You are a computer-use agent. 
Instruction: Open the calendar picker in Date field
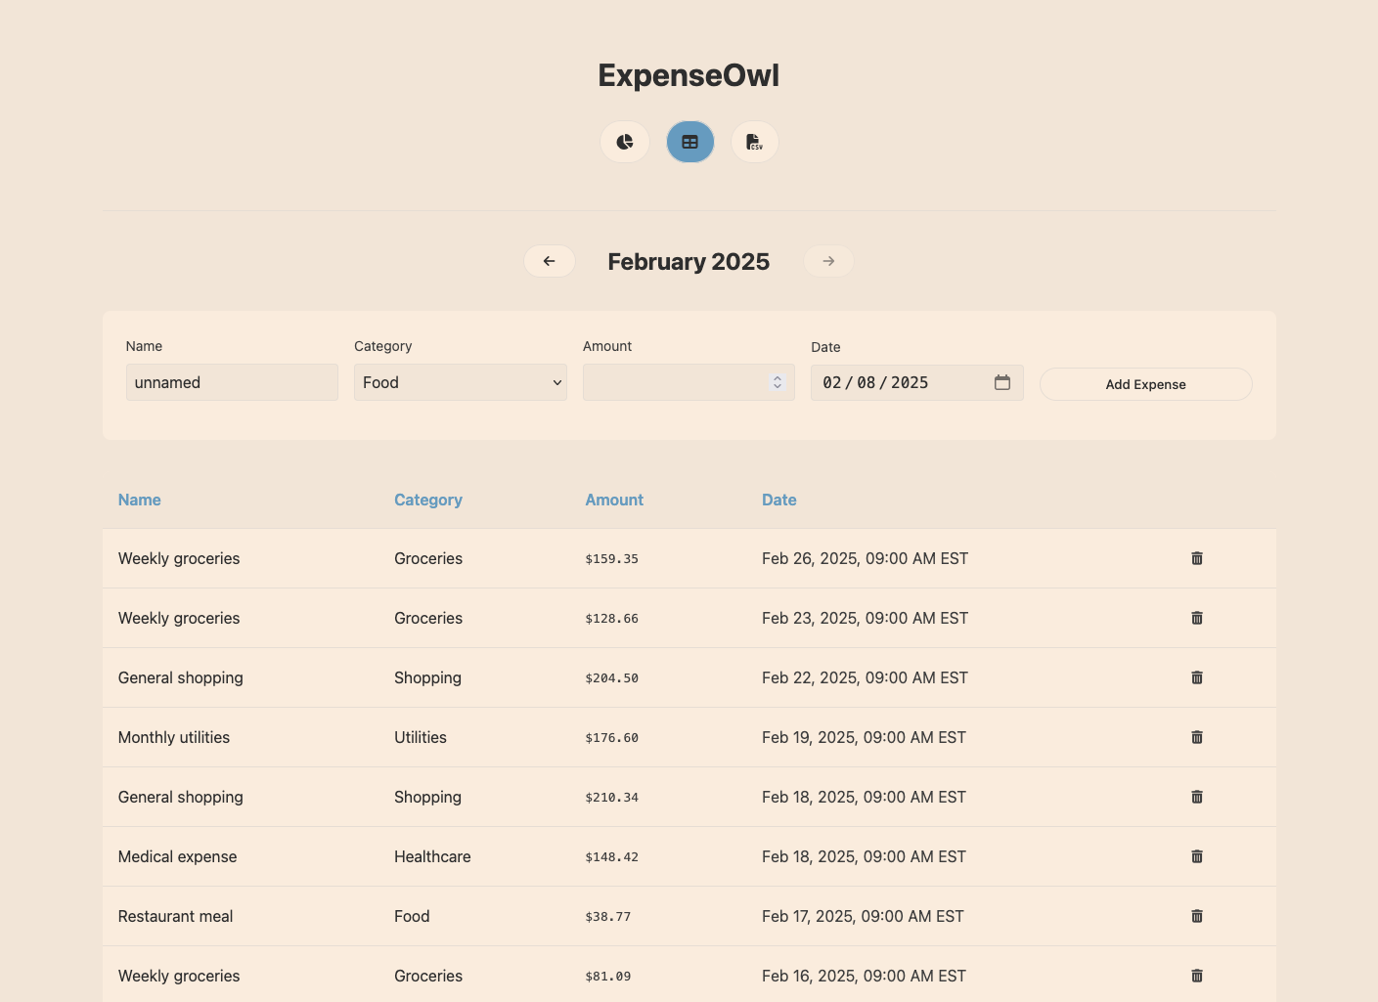[1002, 382]
